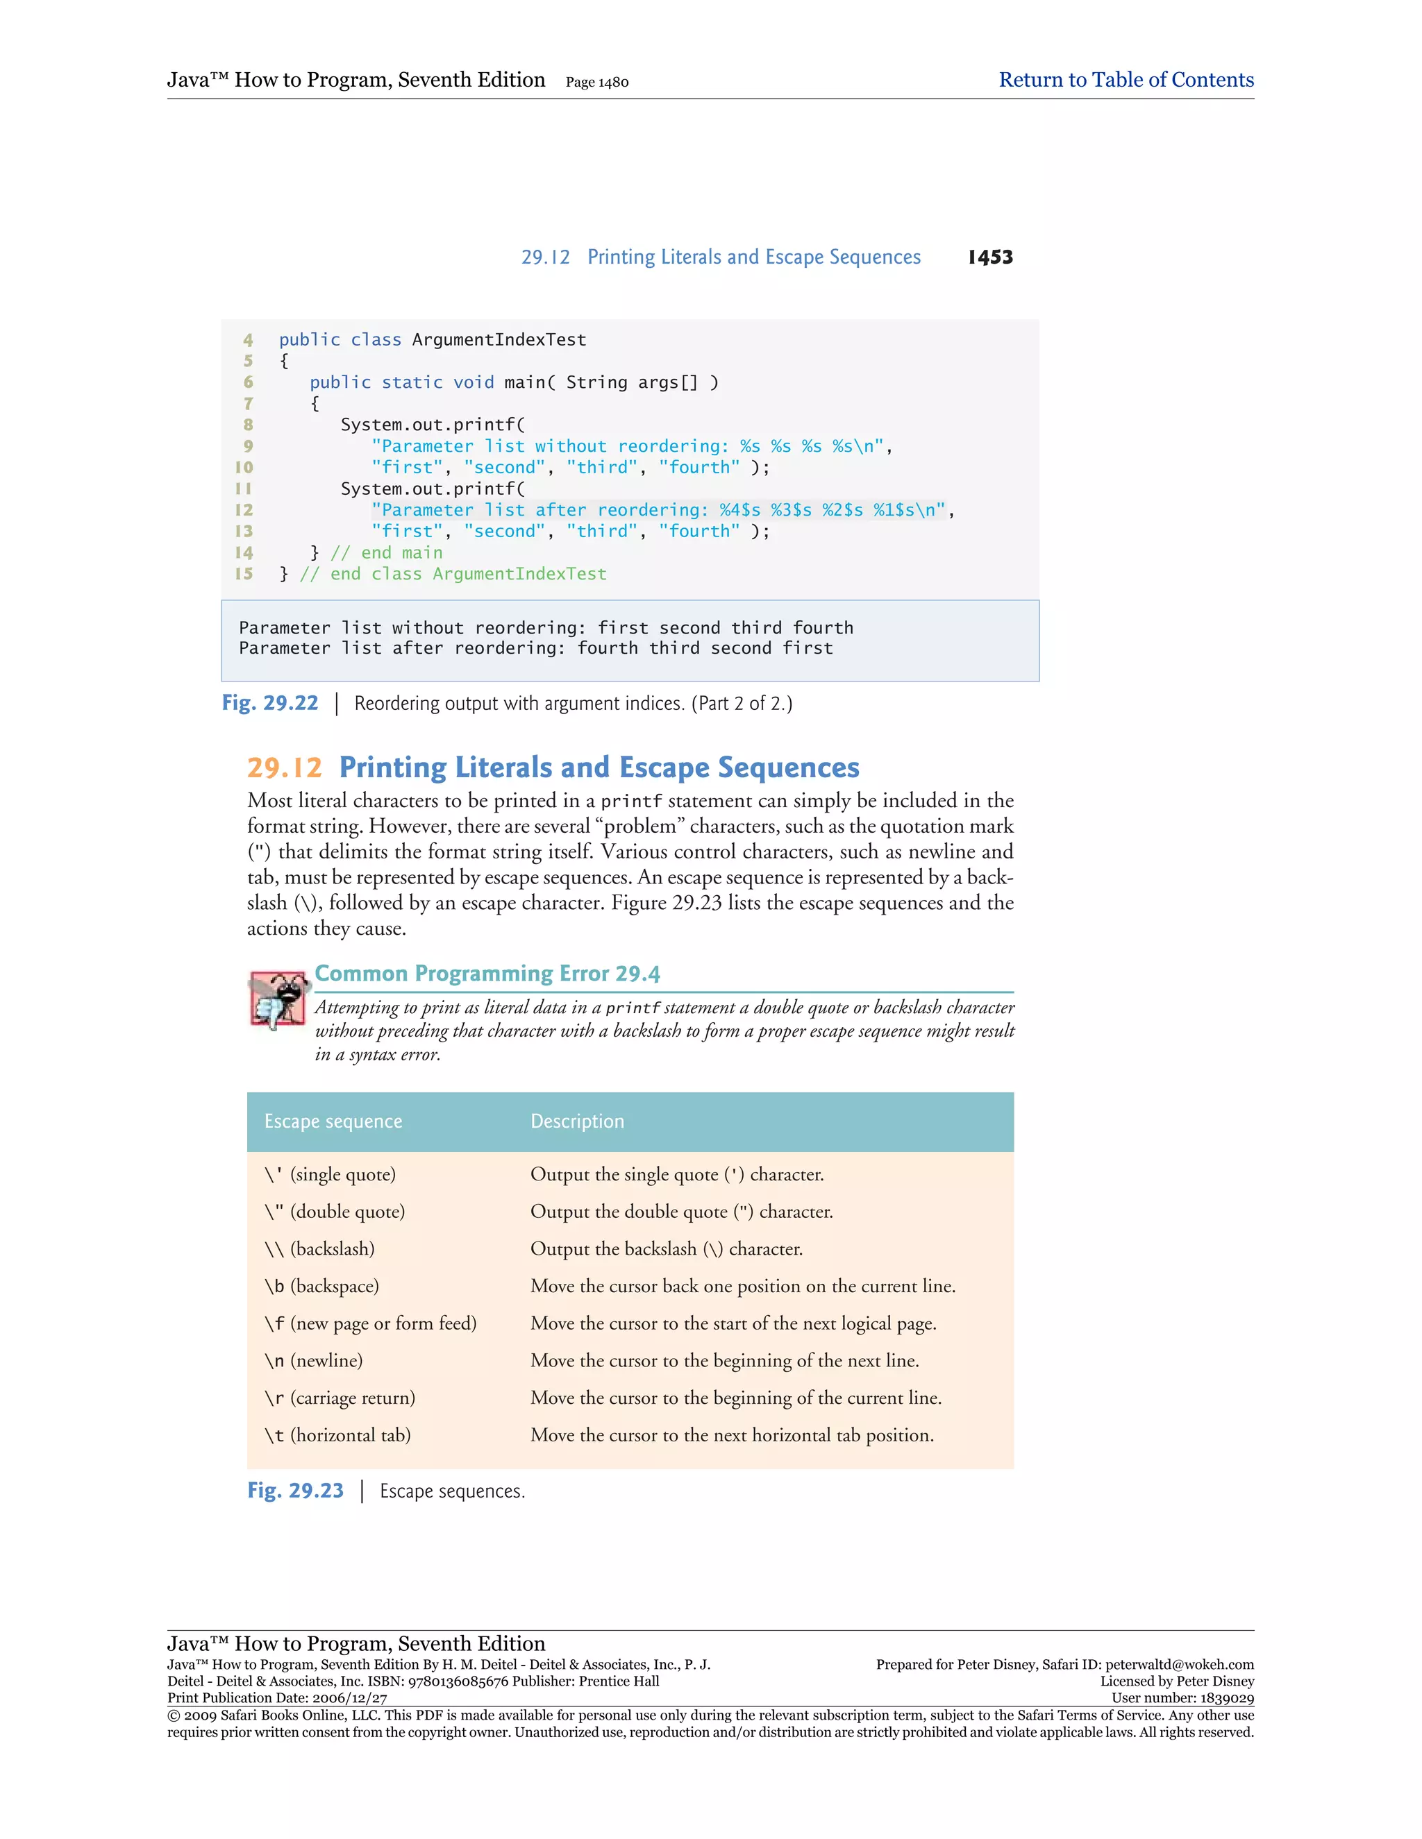This screenshot has height=1839, width=1422.
Task: Click the footer Java How to Program title
Action: click(355, 1643)
